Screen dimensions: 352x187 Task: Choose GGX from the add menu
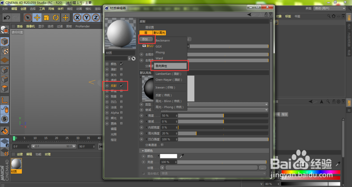pos(158,46)
